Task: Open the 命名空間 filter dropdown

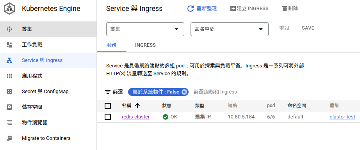Action: click(x=229, y=29)
